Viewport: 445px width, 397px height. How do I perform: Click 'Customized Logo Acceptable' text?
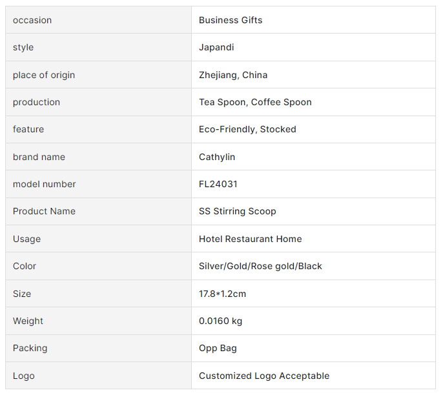click(x=264, y=376)
